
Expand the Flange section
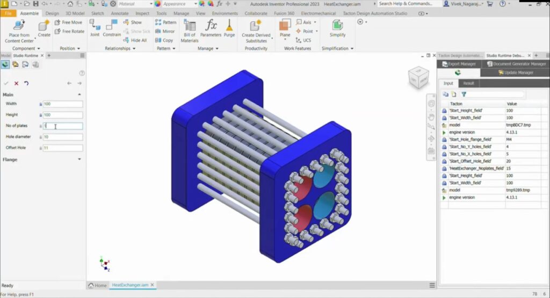click(x=79, y=159)
